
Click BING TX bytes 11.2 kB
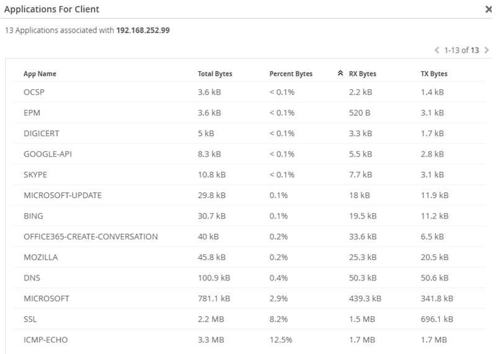pyautogui.click(x=435, y=216)
